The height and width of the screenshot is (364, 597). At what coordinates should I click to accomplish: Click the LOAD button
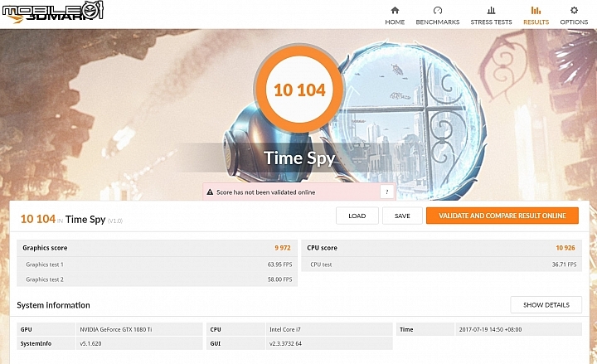coord(357,216)
